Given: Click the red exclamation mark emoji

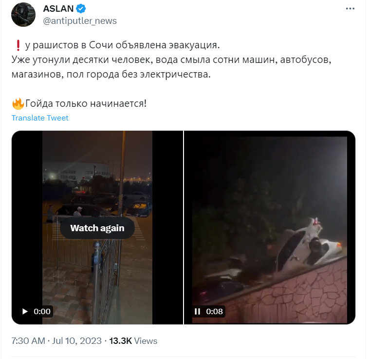Looking at the screenshot, I should [18, 45].
